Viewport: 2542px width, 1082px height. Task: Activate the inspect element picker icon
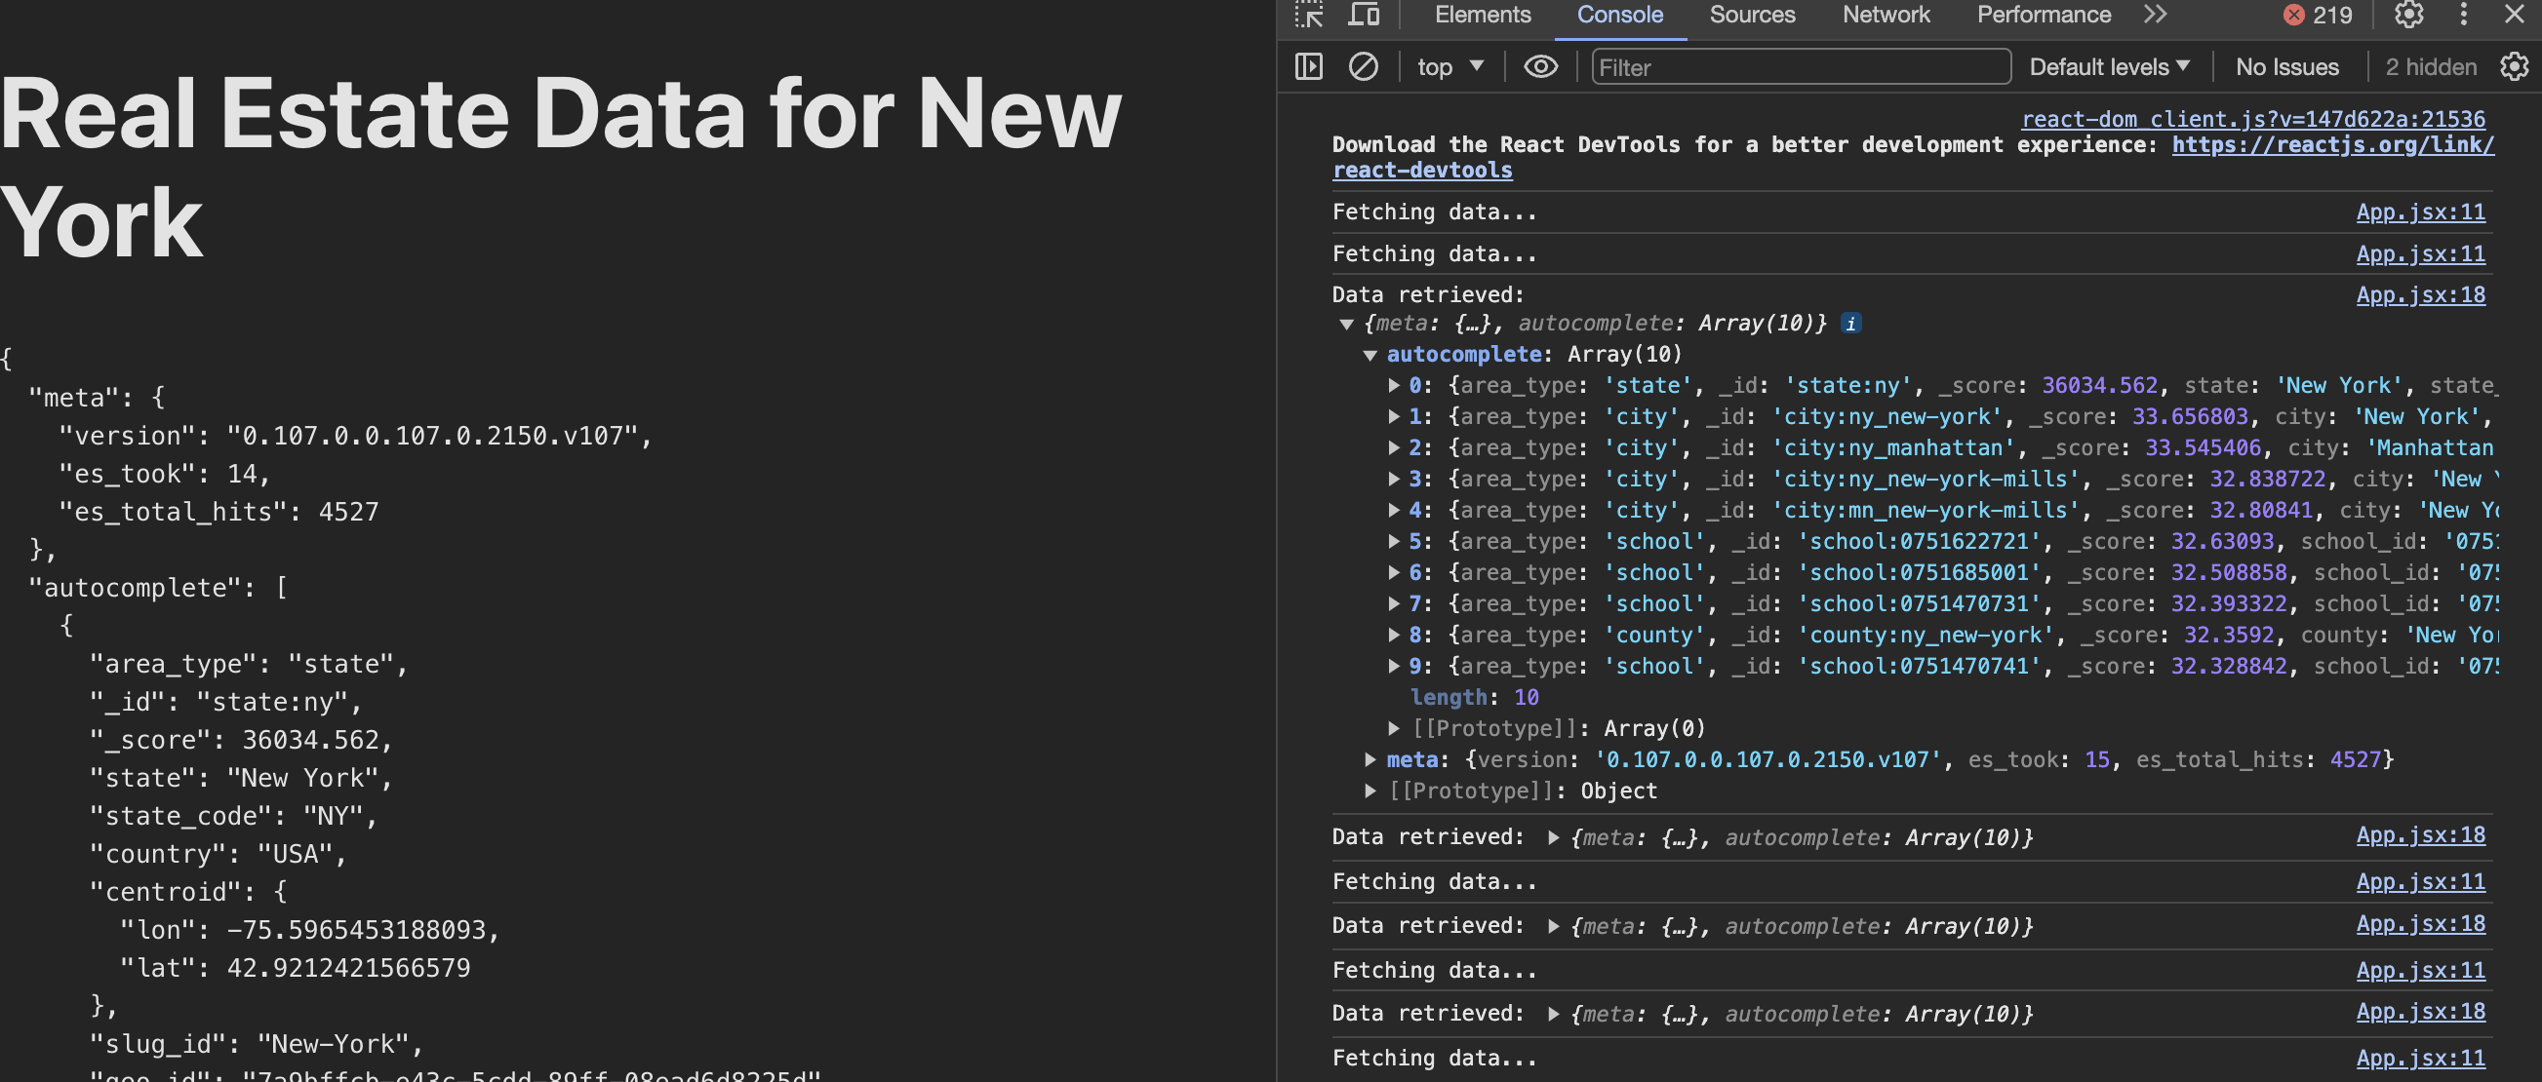[x=1309, y=14]
